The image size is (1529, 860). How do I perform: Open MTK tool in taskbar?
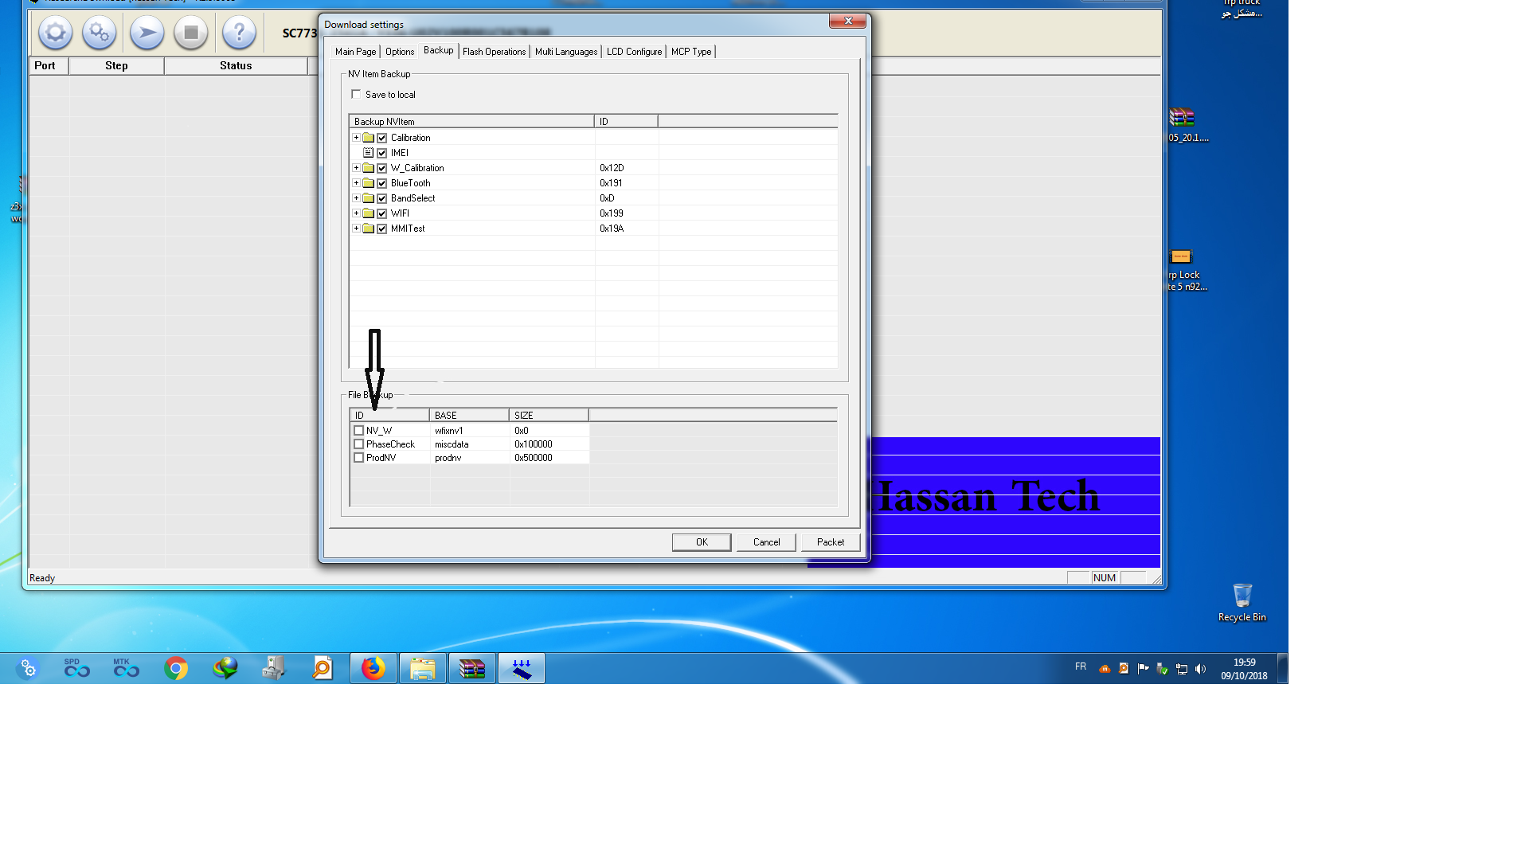tap(126, 668)
